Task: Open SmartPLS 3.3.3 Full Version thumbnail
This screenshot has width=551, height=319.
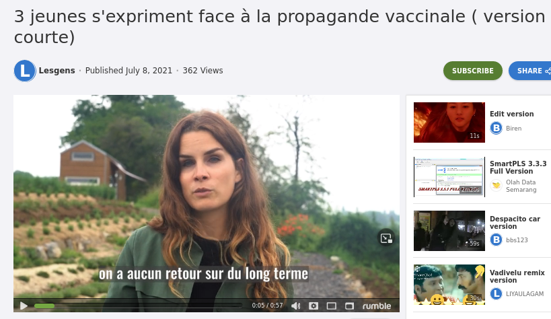Action: (x=449, y=177)
